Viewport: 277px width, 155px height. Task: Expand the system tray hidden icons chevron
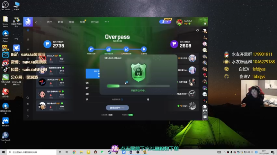point(224,152)
